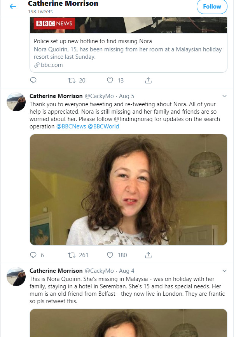View the Aug 5 photo of Nora
This screenshot has height=337, width=236.
pos(128,190)
